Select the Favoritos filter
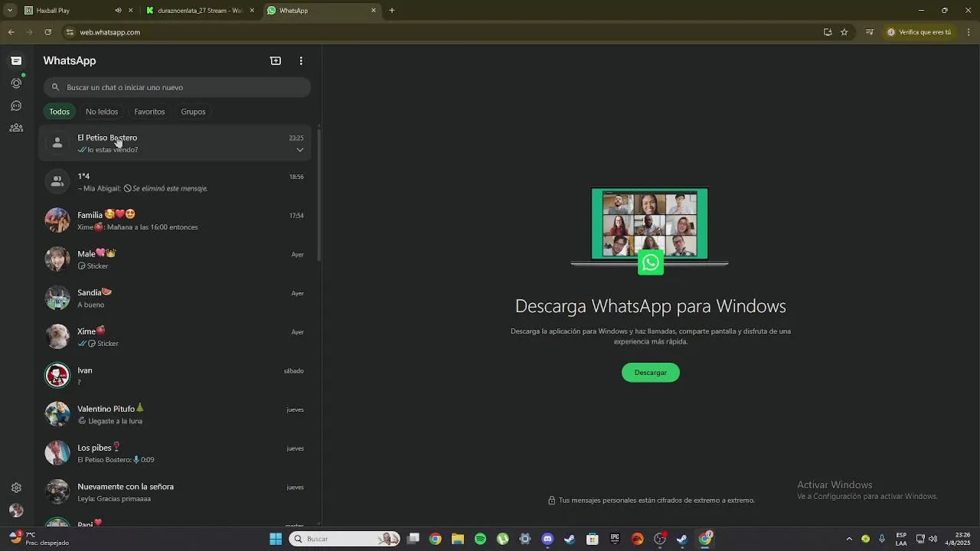 [149, 112]
